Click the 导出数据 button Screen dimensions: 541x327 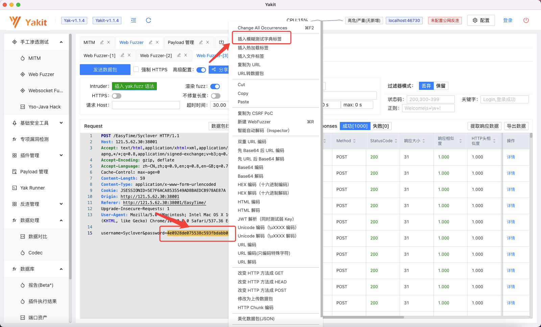(x=516, y=126)
